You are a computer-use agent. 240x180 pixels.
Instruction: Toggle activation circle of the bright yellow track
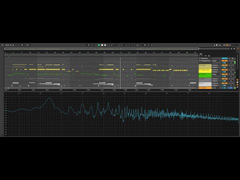[200, 70]
